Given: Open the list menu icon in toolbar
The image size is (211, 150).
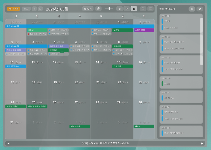Looking at the screenshot, I should click(x=150, y=9).
